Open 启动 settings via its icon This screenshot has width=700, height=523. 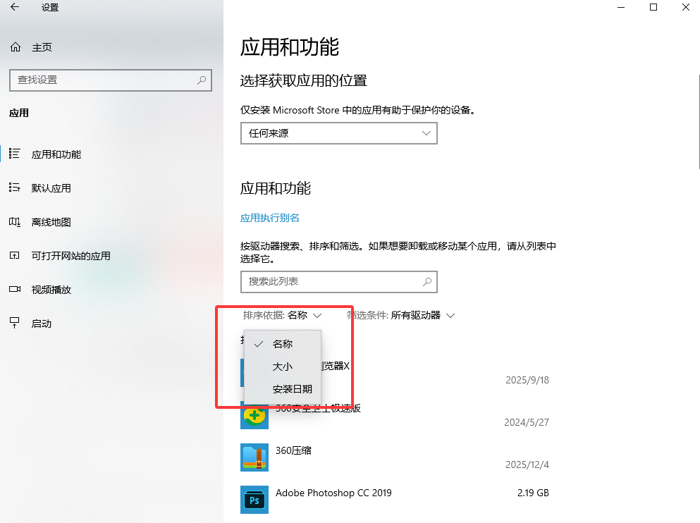point(15,324)
